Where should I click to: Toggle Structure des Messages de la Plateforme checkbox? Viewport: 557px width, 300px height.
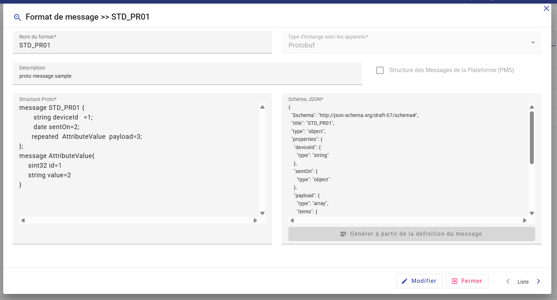click(x=380, y=70)
